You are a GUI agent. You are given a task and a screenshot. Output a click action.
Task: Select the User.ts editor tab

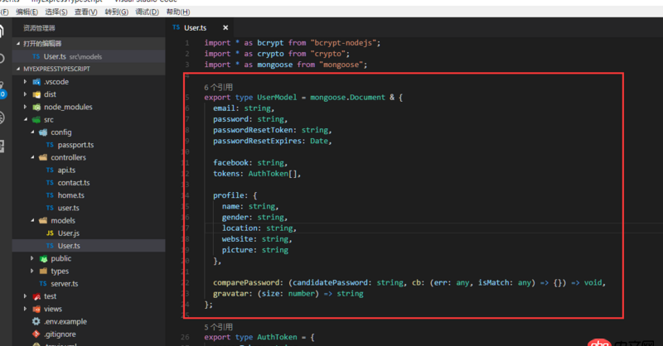tap(195, 28)
